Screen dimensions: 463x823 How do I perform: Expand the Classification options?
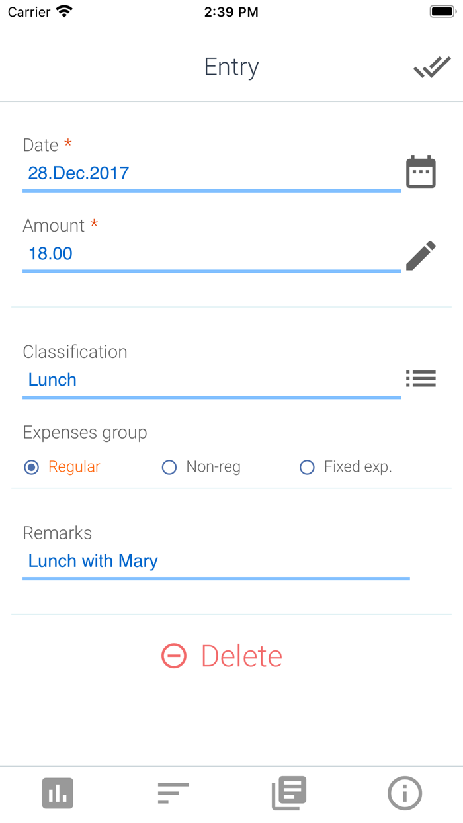[421, 378]
